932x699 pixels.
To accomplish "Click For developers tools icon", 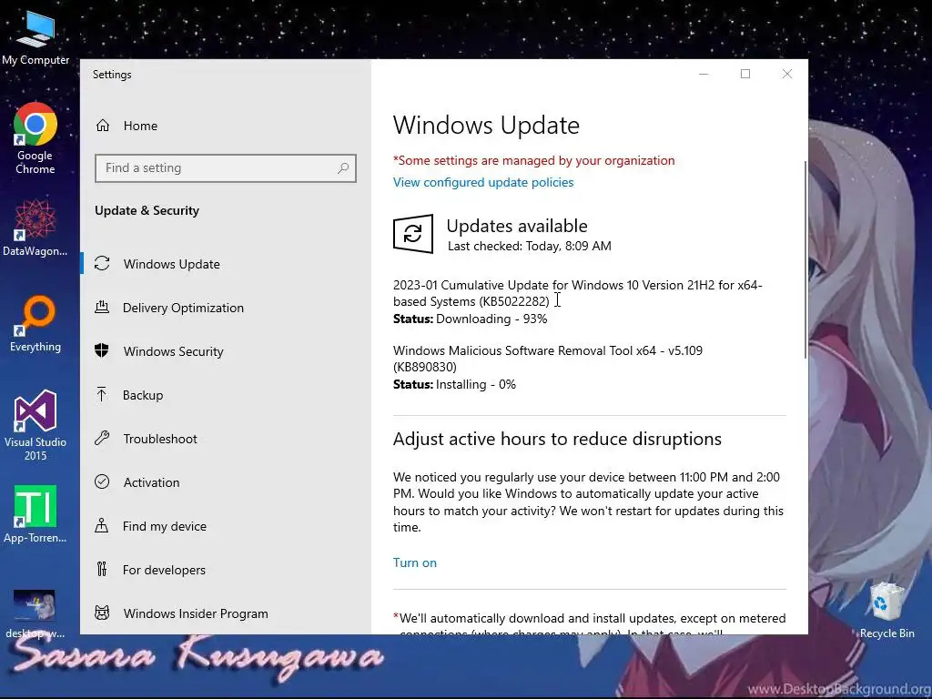I will pyautogui.click(x=102, y=570).
